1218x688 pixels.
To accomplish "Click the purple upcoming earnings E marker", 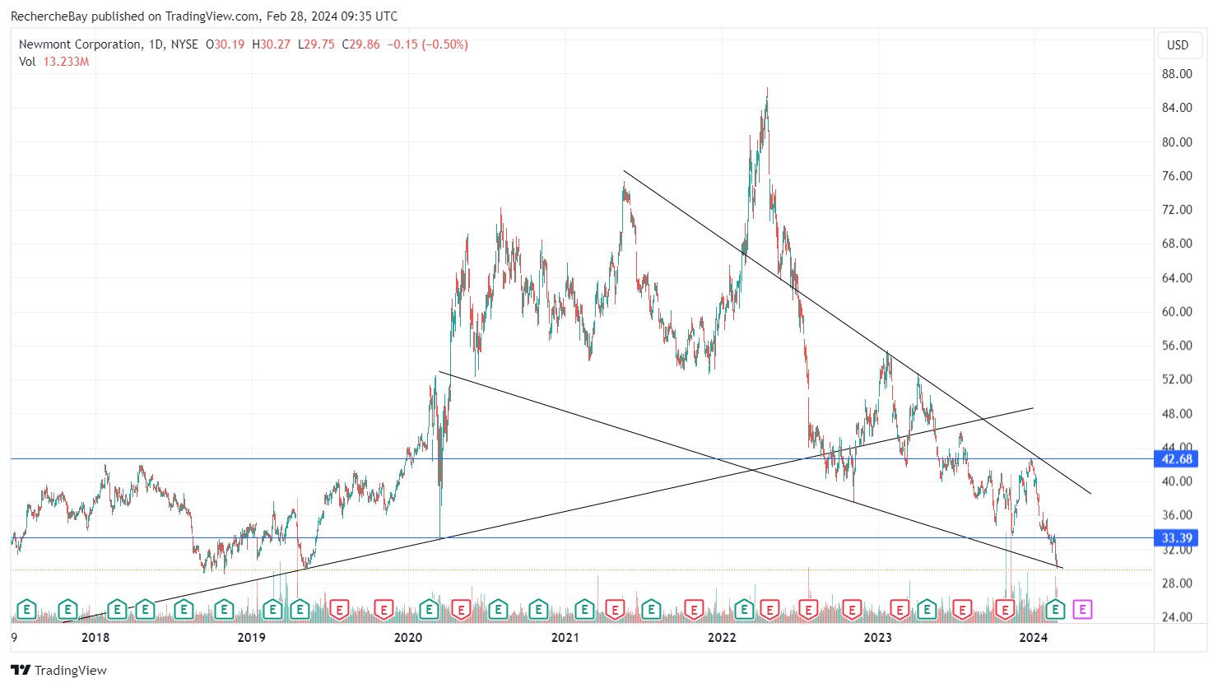I will (1083, 610).
